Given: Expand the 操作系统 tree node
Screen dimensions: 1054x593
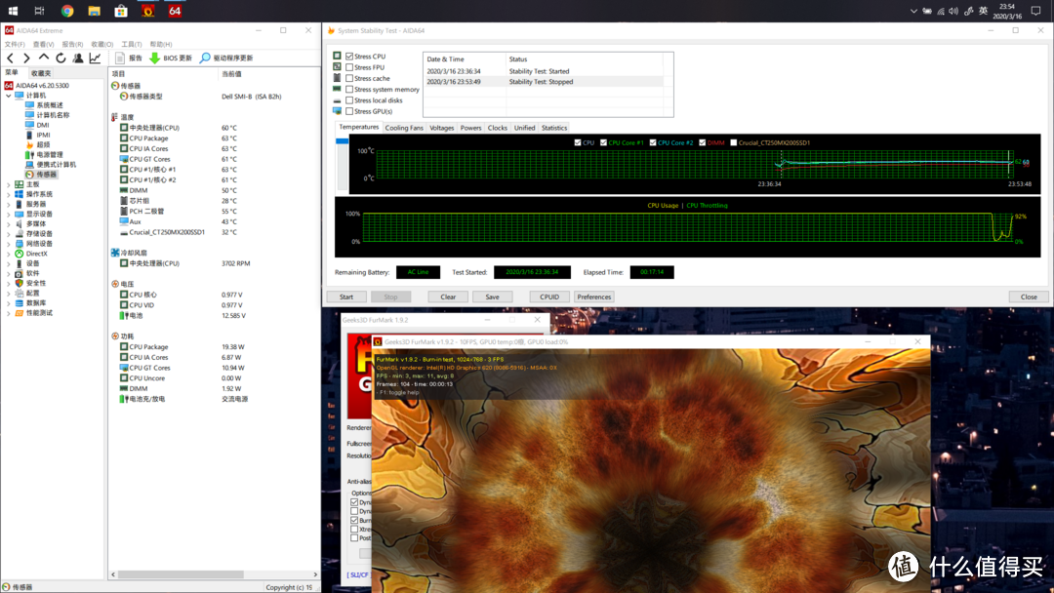Looking at the screenshot, I should coord(9,194).
